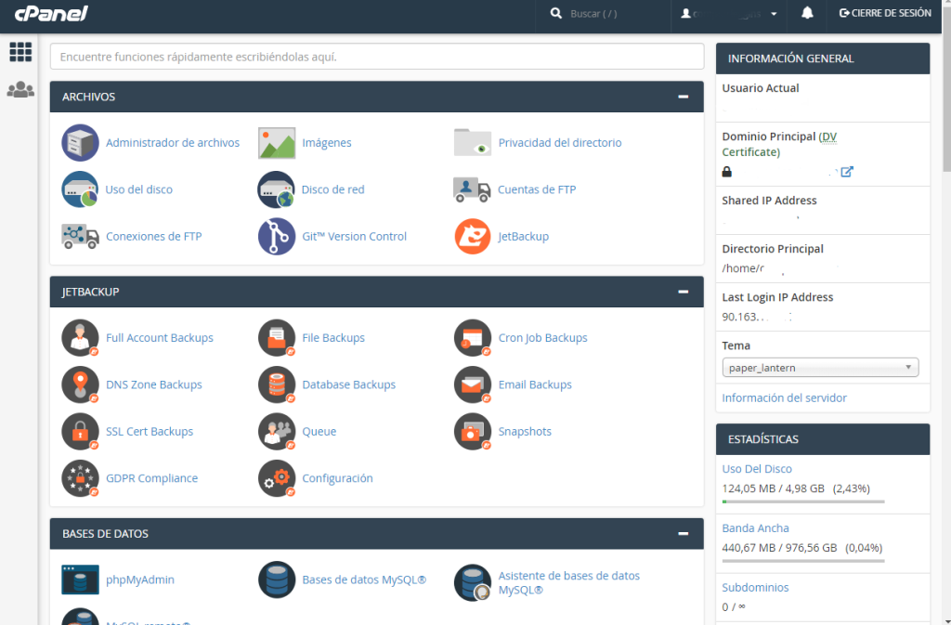Select the home grid icon in sidebar
Image resolution: width=951 pixels, height=625 pixels.
20,52
